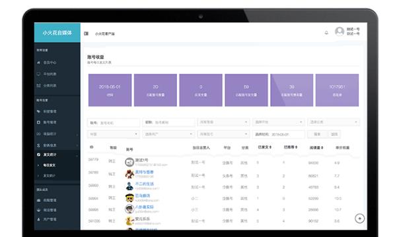393x237 pixels.
Task: Click the 4.9 unit price cell
Action: click(x=337, y=163)
